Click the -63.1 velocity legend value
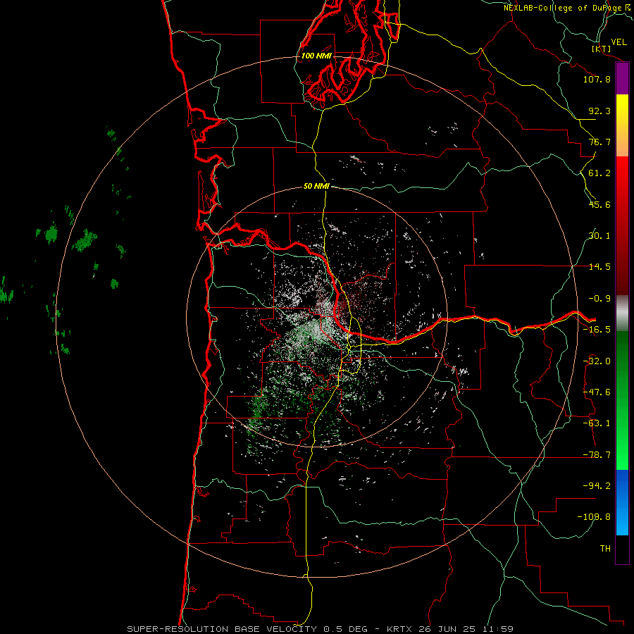The width and height of the screenshot is (634, 634). coord(597,423)
